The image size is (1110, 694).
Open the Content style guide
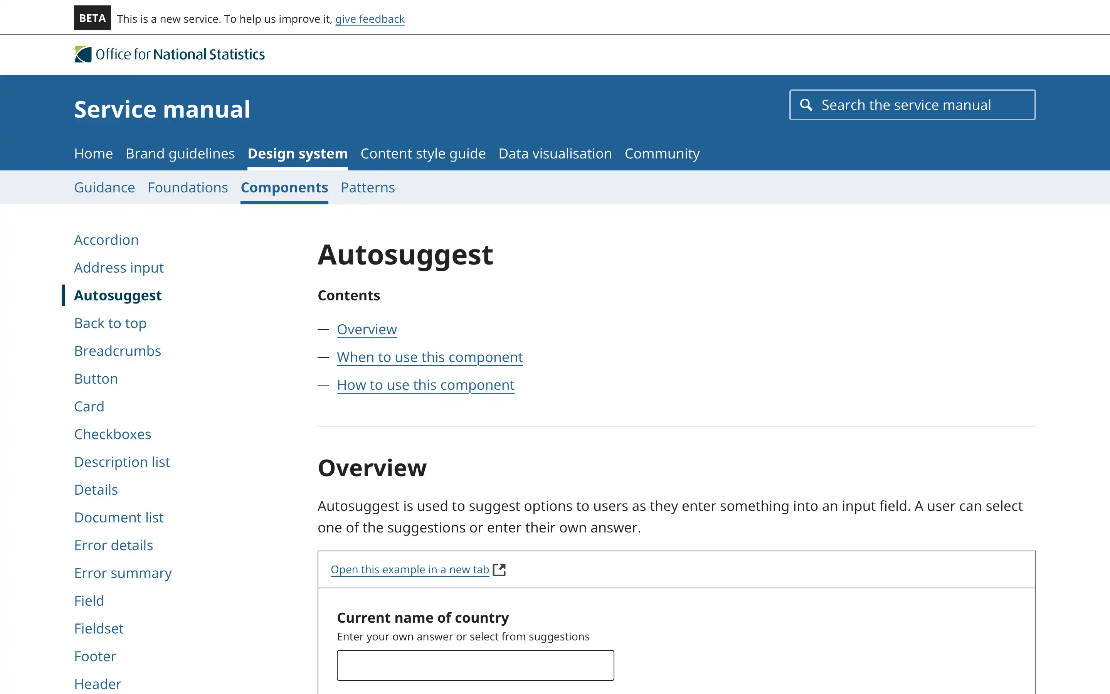click(422, 153)
